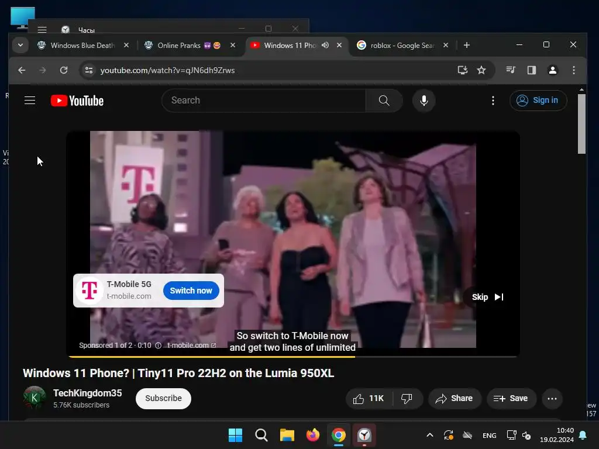
Task: Open TechKingdom35 channel avatar
Action: click(x=35, y=398)
